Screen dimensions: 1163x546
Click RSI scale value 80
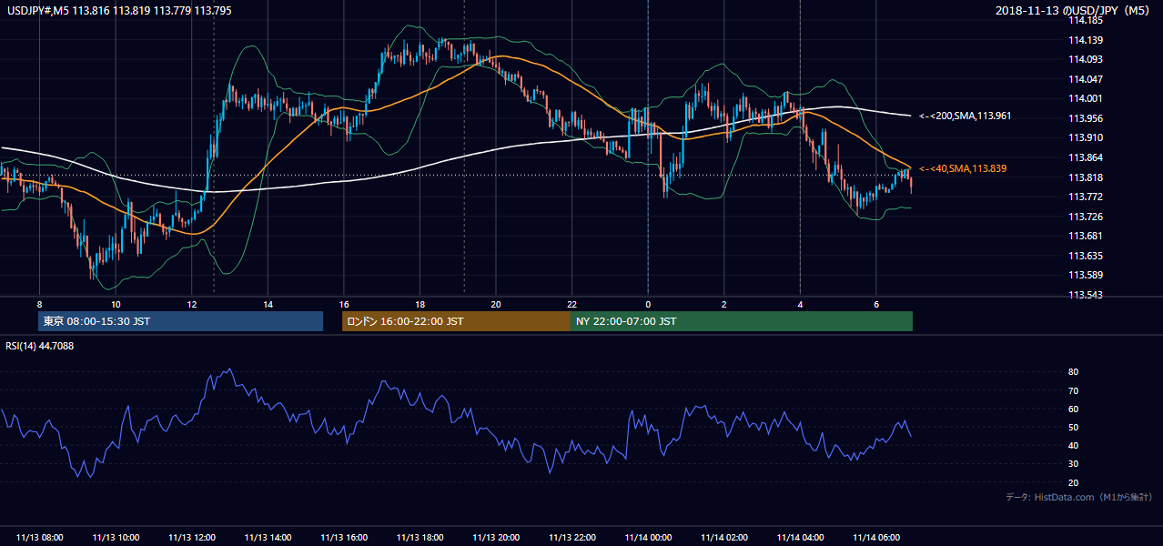(x=1074, y=372)
